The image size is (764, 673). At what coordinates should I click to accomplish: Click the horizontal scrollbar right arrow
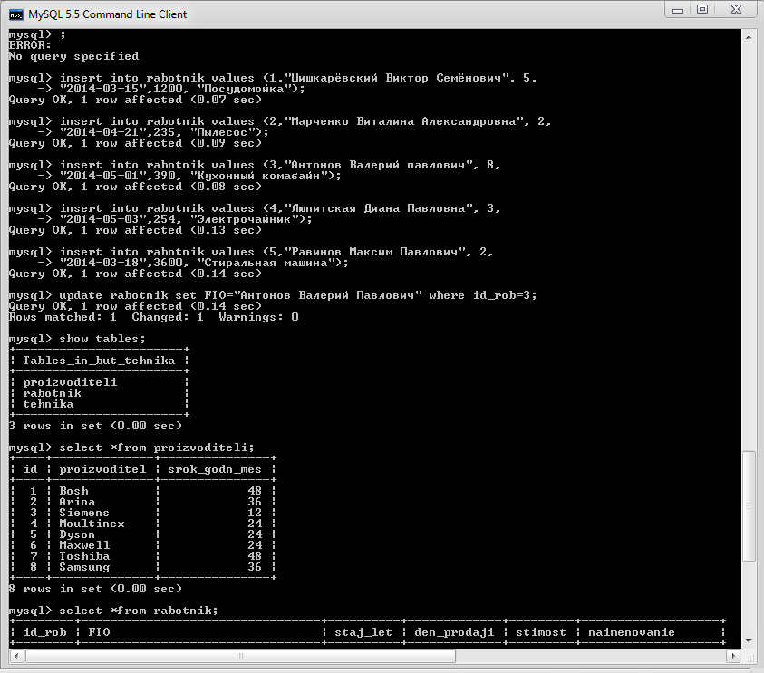(733, 656)
